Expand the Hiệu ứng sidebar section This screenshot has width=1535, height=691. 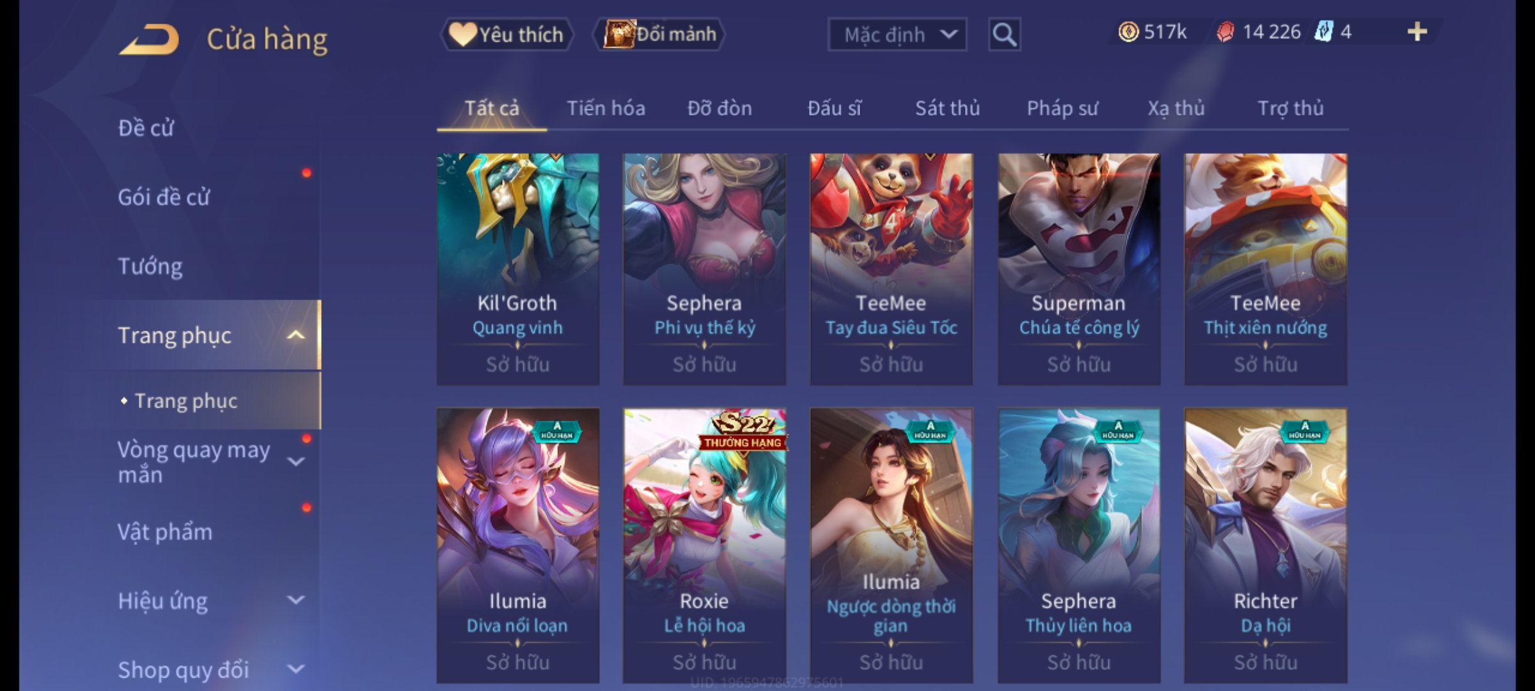click(295, 600)
